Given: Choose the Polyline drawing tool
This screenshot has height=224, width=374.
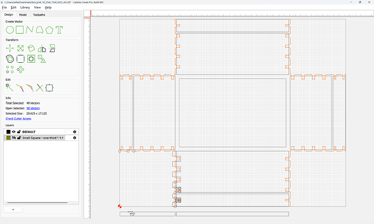Looking at the screenshot, I should click(x=30, y=30).
